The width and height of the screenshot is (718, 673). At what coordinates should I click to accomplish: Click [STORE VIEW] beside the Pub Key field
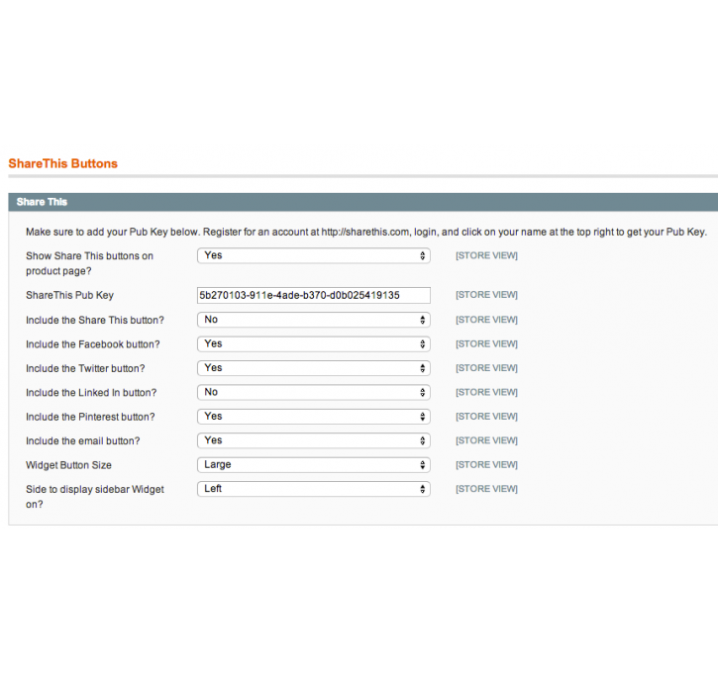[486, 295]
